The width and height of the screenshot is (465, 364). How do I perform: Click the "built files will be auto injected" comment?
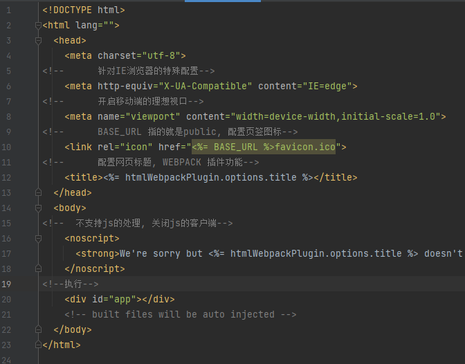(x=180, y=314)
